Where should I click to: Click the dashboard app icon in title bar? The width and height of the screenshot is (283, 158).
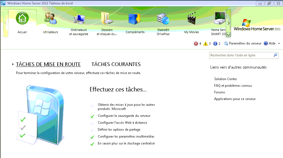tap(3, 3)
